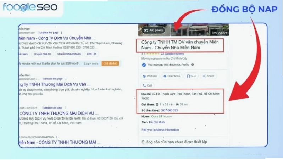Click Moving company in Ho Chi Minh City text

pos(164,59)
